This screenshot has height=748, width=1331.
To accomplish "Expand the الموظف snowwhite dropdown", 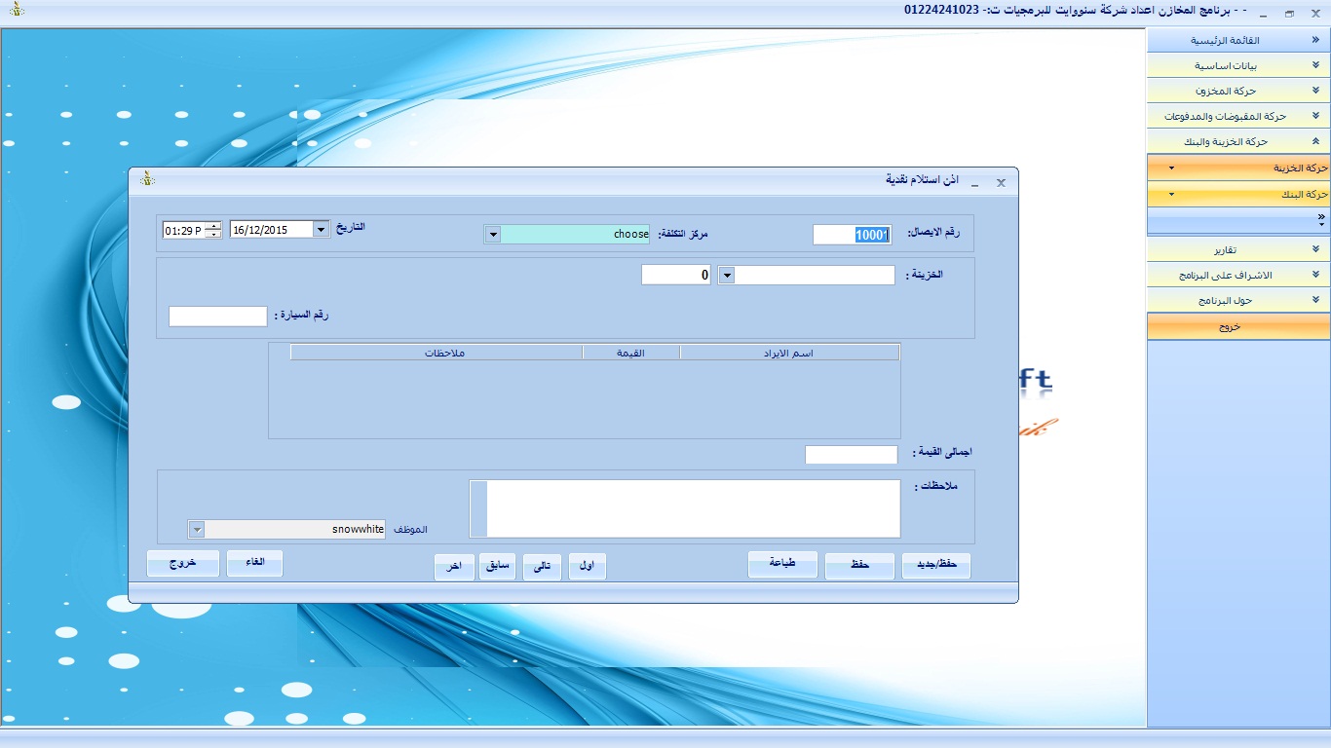I will (x=196, y=529).
